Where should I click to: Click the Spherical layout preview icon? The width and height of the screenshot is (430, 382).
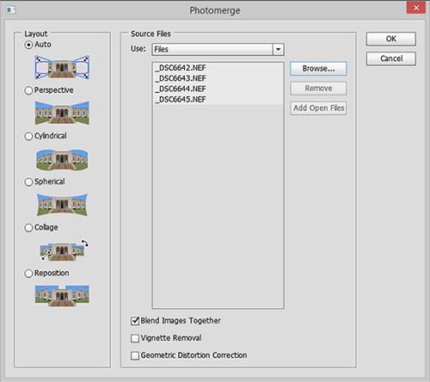point(62,205)
